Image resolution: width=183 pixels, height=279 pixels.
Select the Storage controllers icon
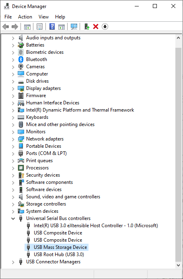tap(21, 204)
